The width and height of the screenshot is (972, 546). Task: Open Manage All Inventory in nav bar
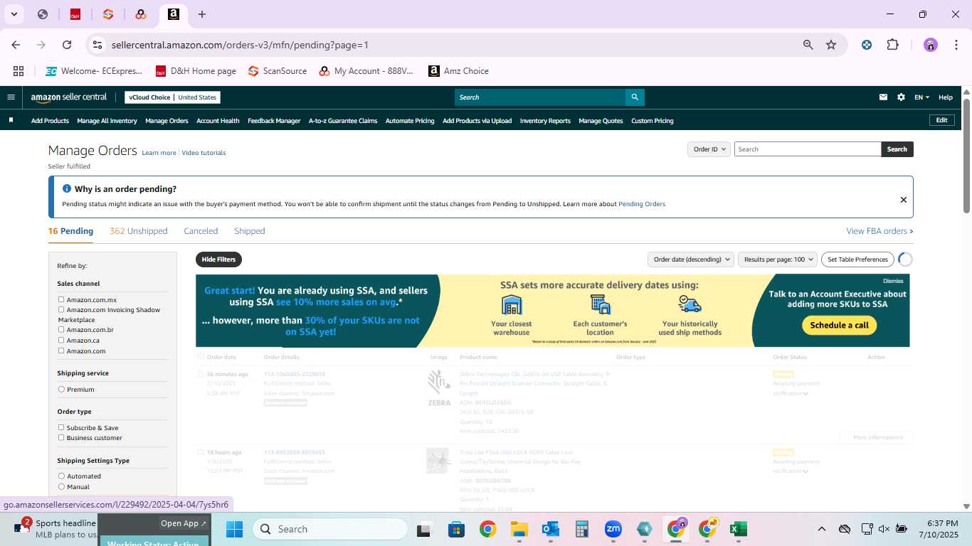[107, 121]
